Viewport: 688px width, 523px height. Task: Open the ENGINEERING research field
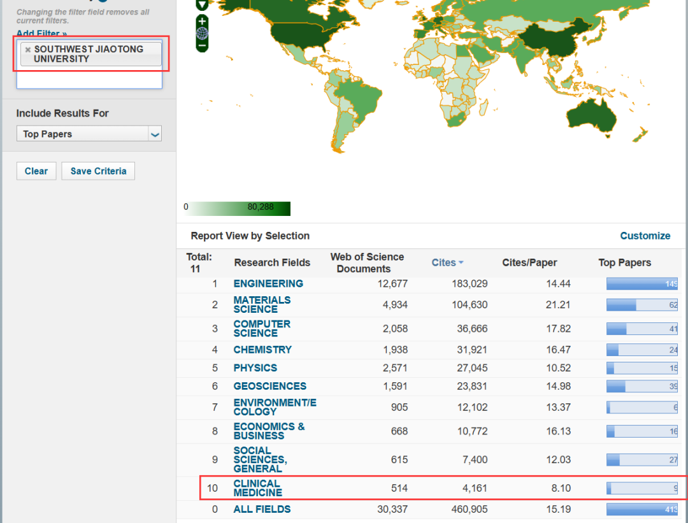click(268, 283)
